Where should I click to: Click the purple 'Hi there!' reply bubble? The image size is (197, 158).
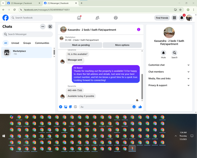click(x=106, y=74)
